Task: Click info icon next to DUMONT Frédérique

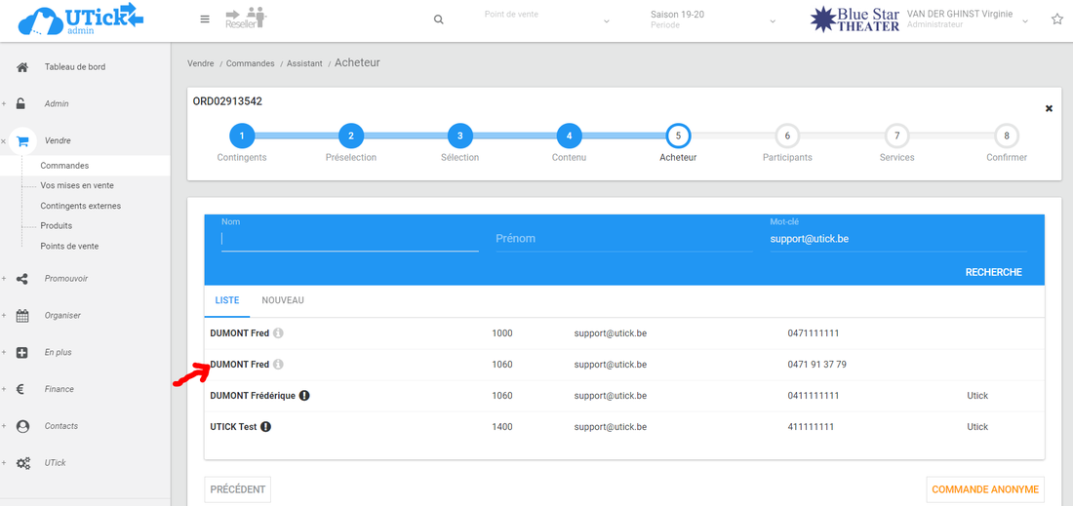Action: pos(304,396)
